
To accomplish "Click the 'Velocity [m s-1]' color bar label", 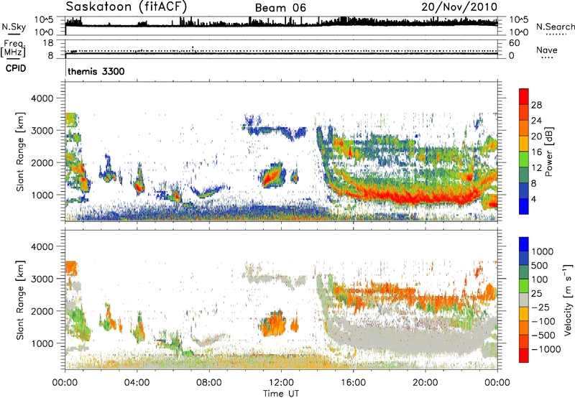I will pyautogui.click(x=568, y=300).
